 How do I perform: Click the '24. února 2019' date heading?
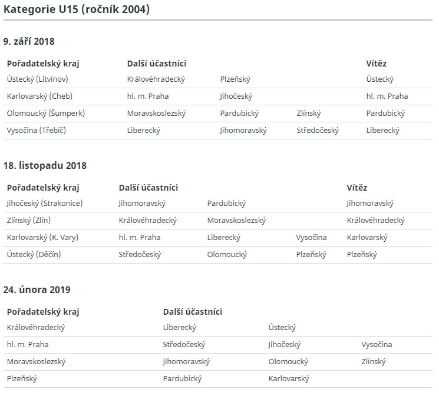(x=37, y=289)
